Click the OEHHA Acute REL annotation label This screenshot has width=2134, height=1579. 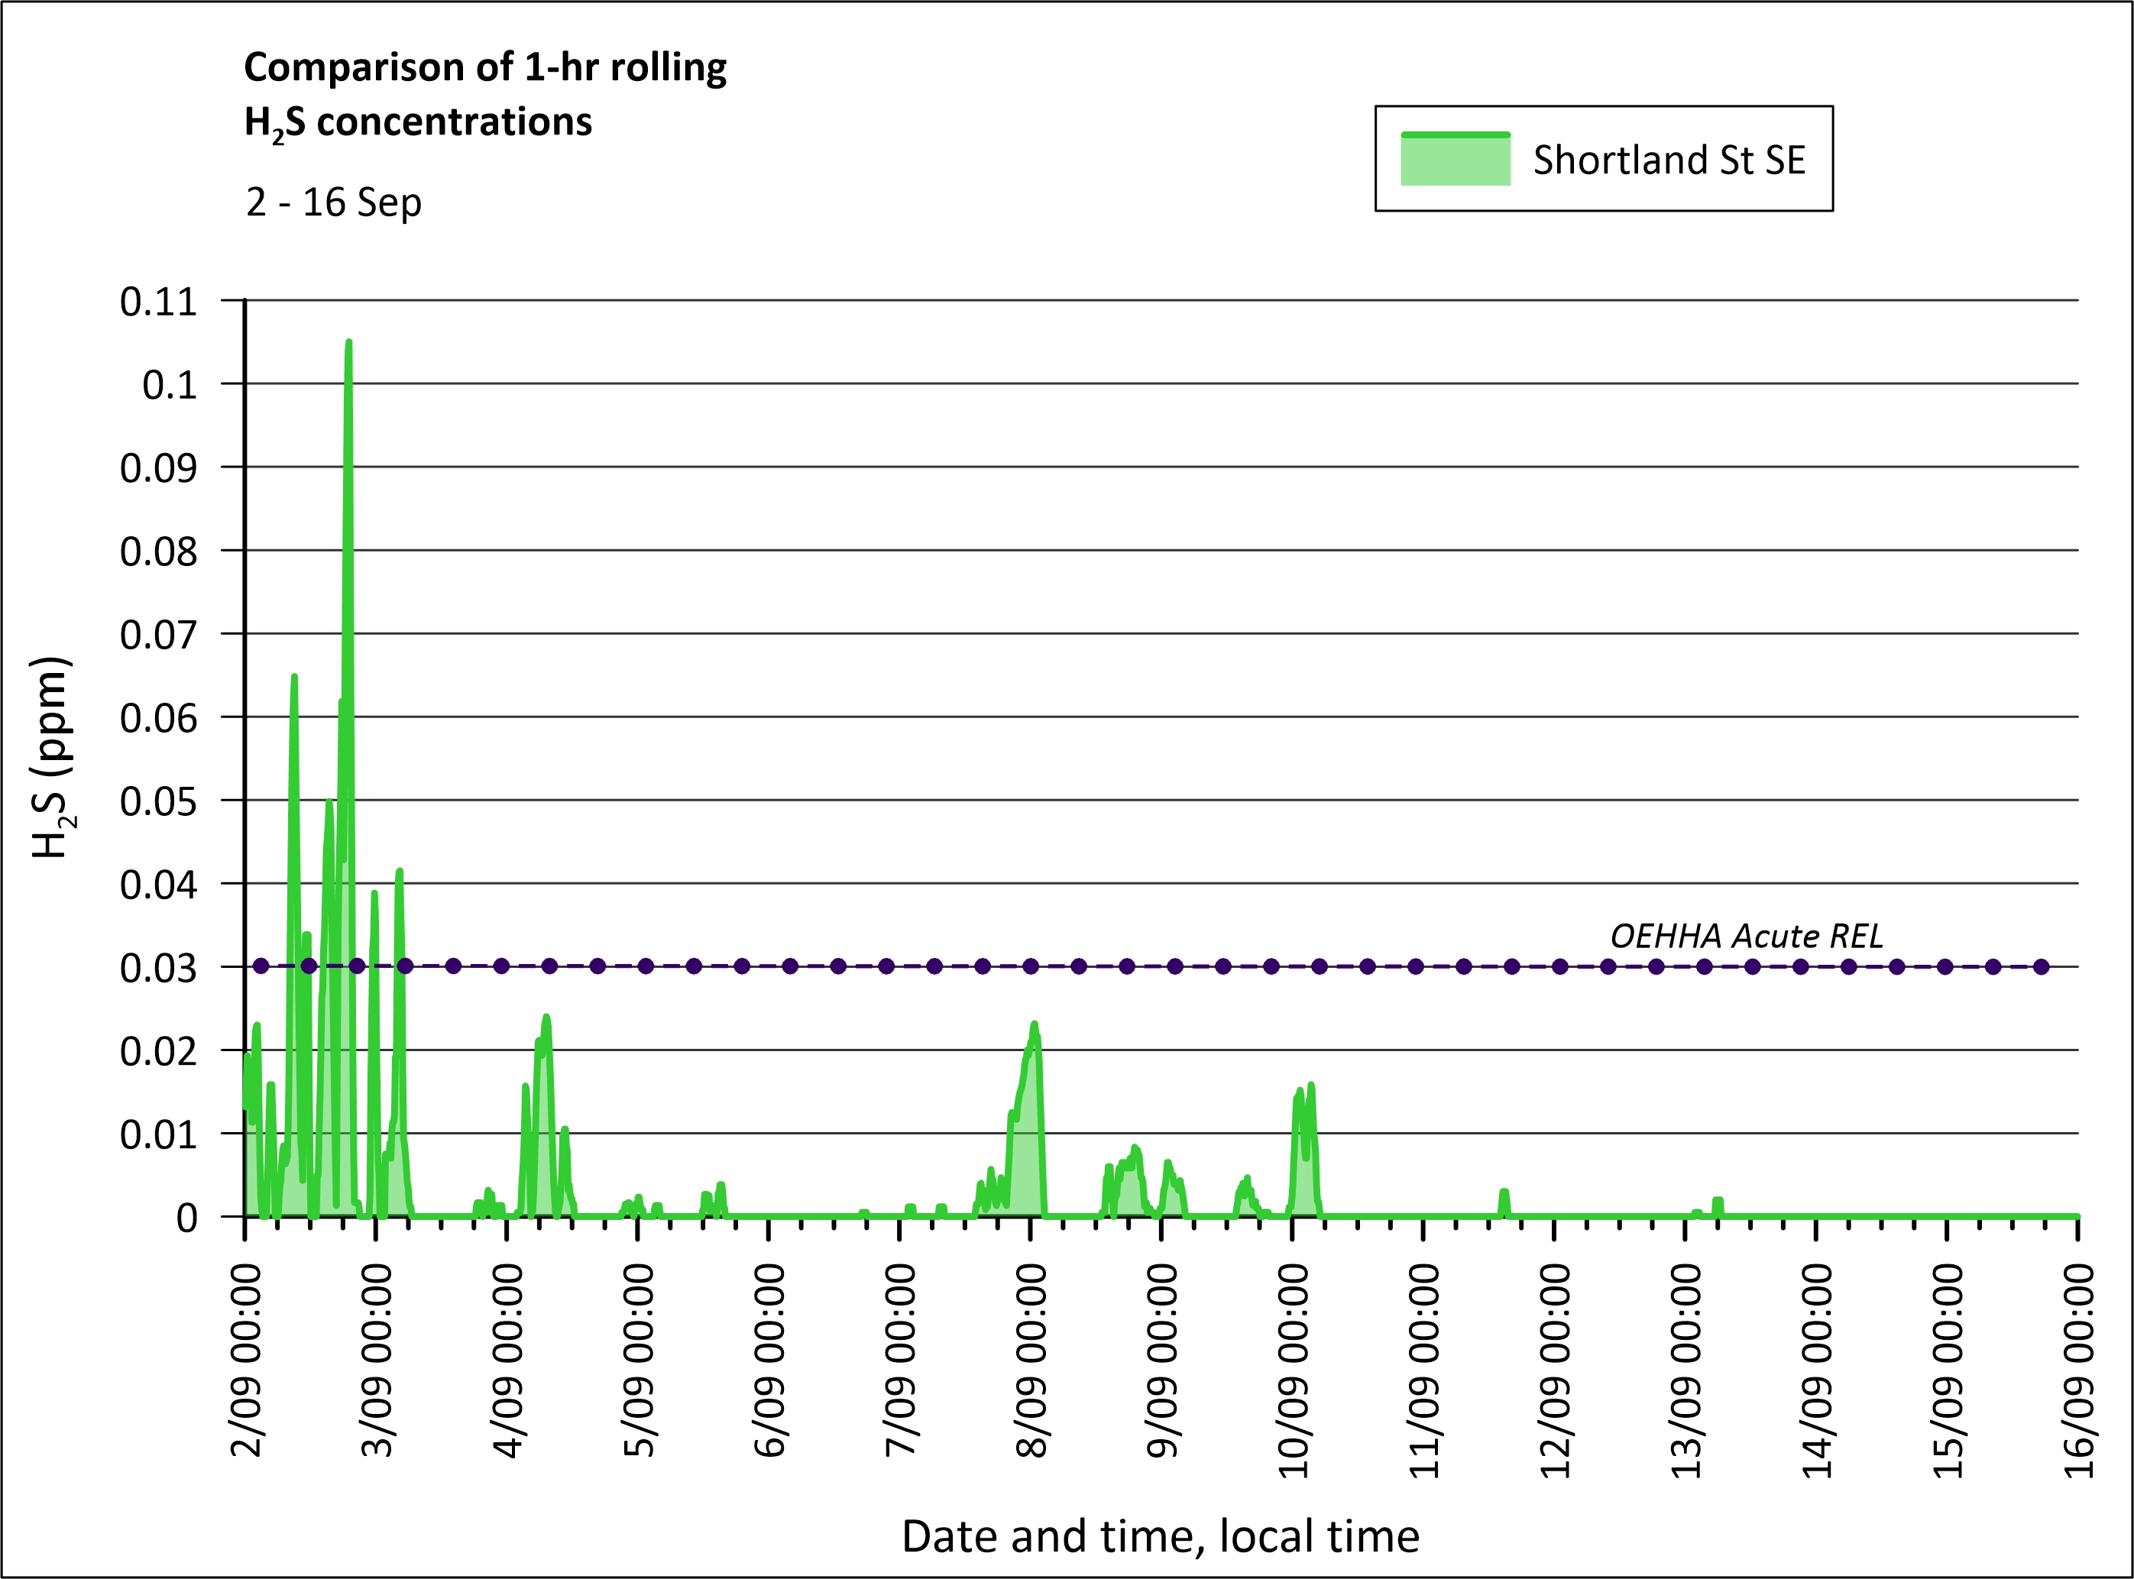point(1746,936)
